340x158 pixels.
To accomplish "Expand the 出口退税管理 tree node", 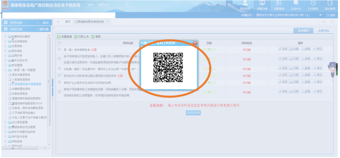I will pos(5,122).
